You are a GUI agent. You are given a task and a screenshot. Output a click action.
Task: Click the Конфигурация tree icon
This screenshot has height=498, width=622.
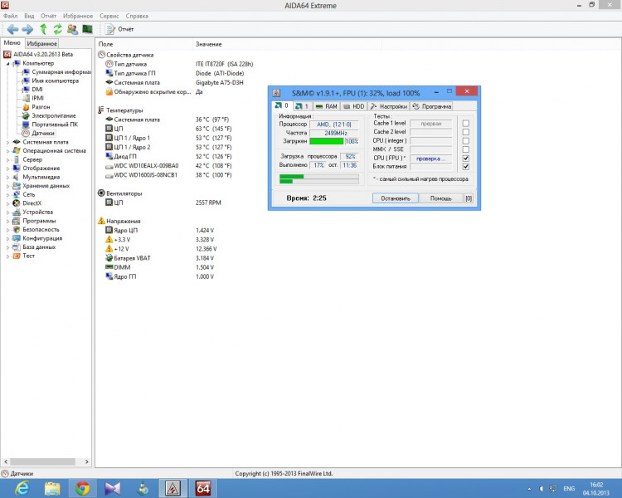pos(17,238)
